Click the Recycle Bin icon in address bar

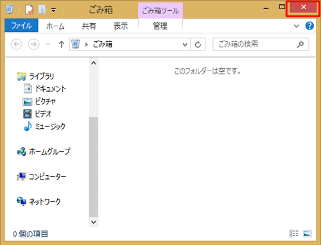coord(76,44)
